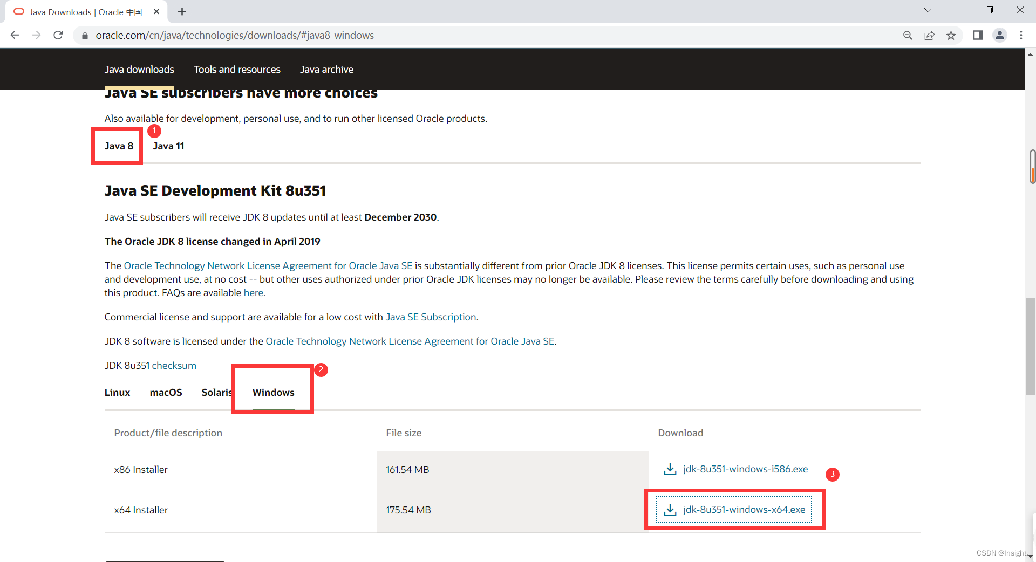Open Java downloads nav item
The height and width of the screenshot is (562, 1036).
139,70
